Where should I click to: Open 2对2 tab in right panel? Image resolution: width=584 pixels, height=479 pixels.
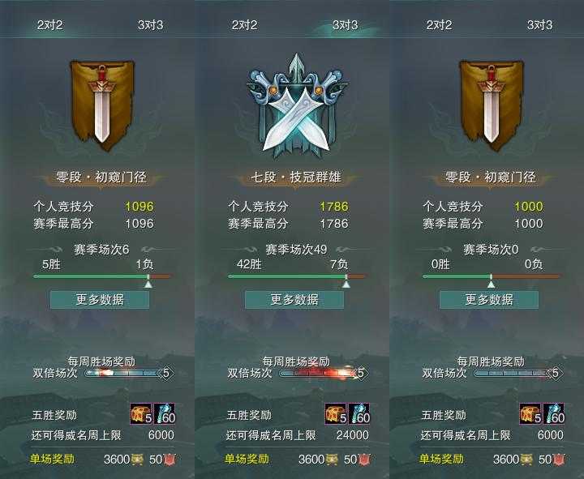pos(439,25)
